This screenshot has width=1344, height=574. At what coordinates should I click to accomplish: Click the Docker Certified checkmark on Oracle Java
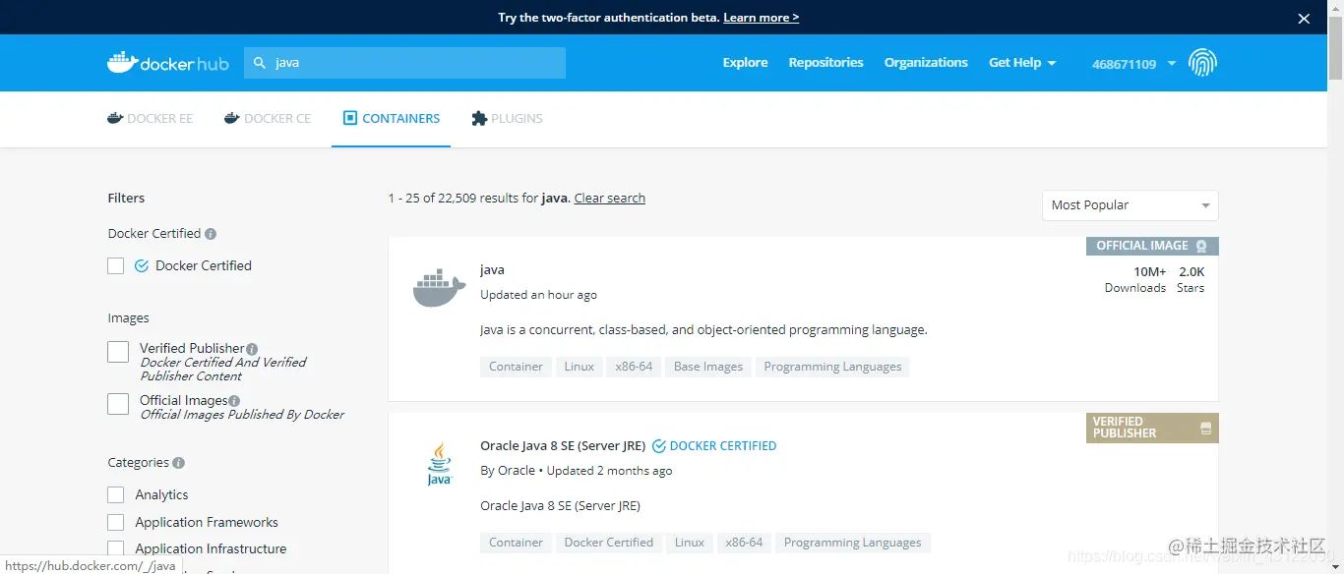659,446
